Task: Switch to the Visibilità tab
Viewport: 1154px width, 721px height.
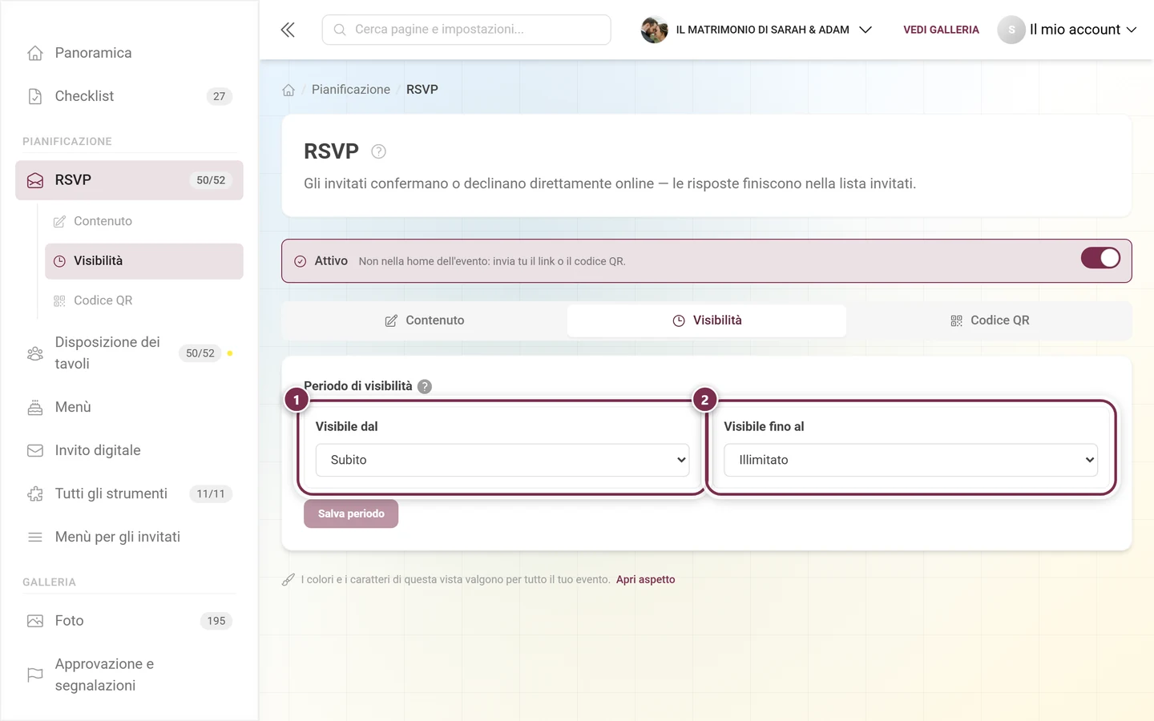Action: (x=707, y=320)
